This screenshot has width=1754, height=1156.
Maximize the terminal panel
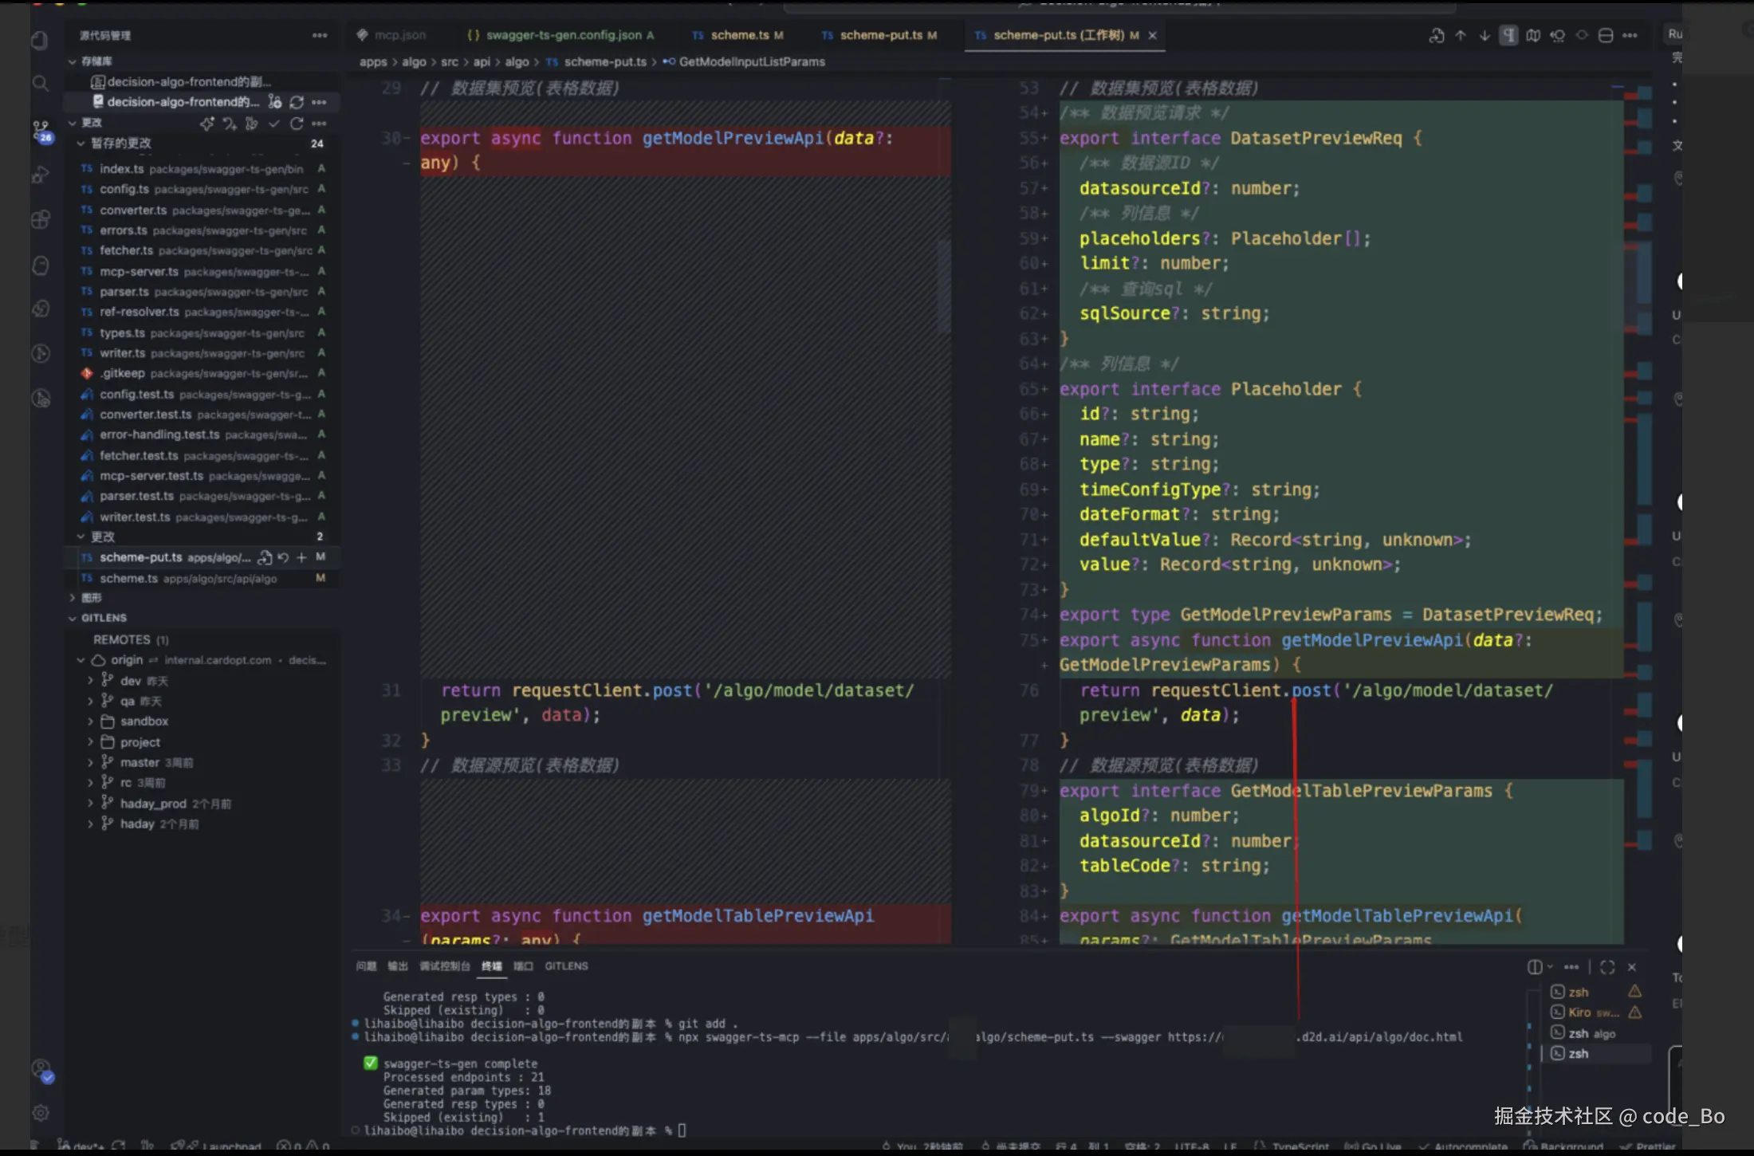coord(1607,967)
